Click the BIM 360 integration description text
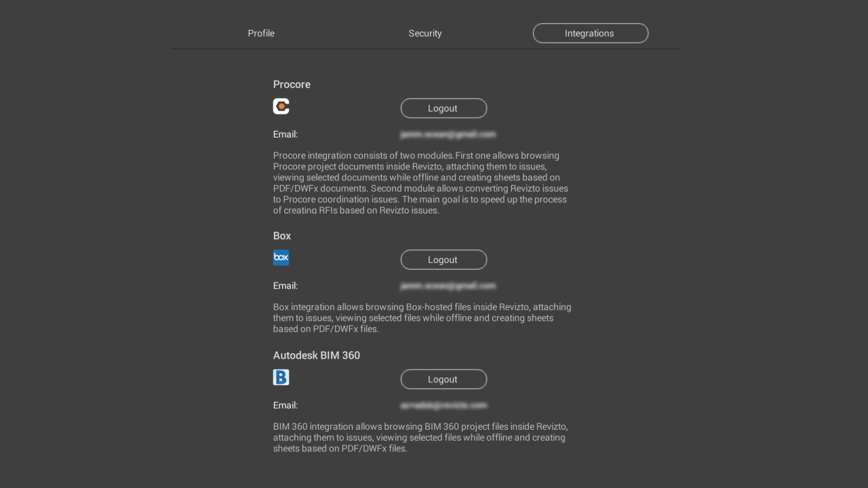This screenshot has height=488, width=868. [x=420, y=437]
